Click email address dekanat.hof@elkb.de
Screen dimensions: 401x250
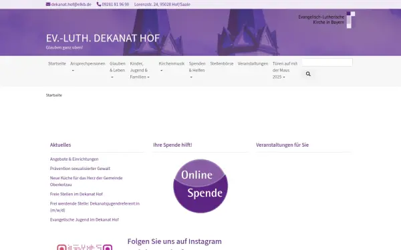pos(71,5)
